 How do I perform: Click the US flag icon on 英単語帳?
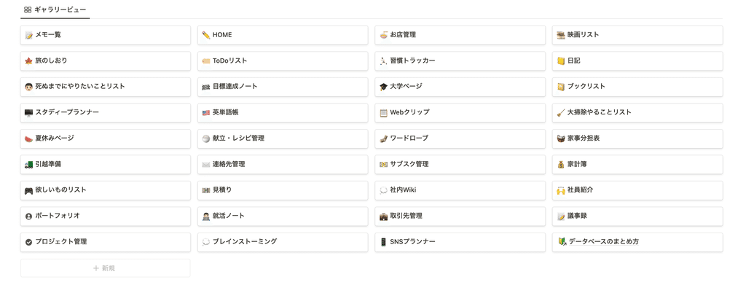click(x=206, y=113)
